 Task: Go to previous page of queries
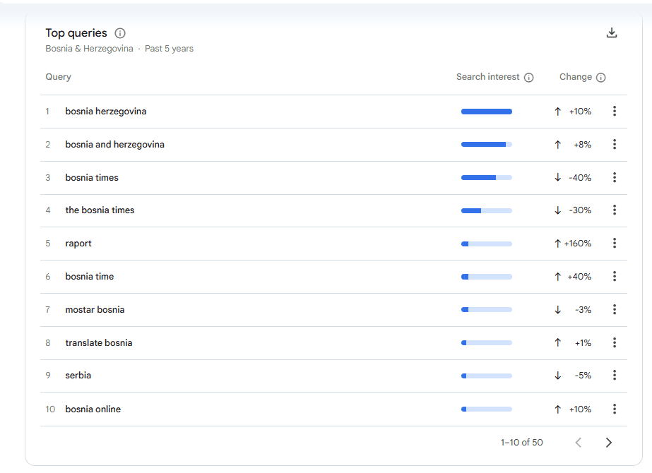pyautogui.click(x=579, y=443)
